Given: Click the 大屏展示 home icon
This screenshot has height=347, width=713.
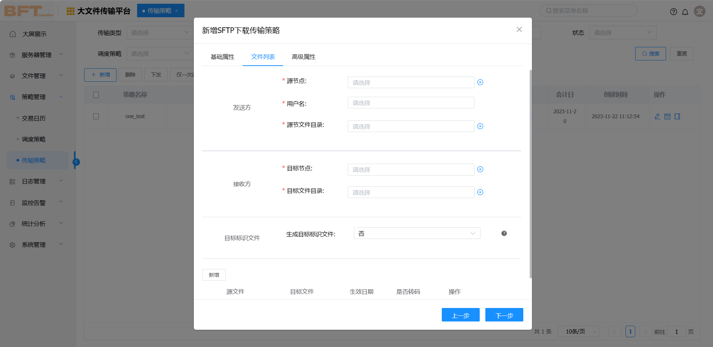Looking at the screenshot, I should pyautogui.click(x=13, y=34).
